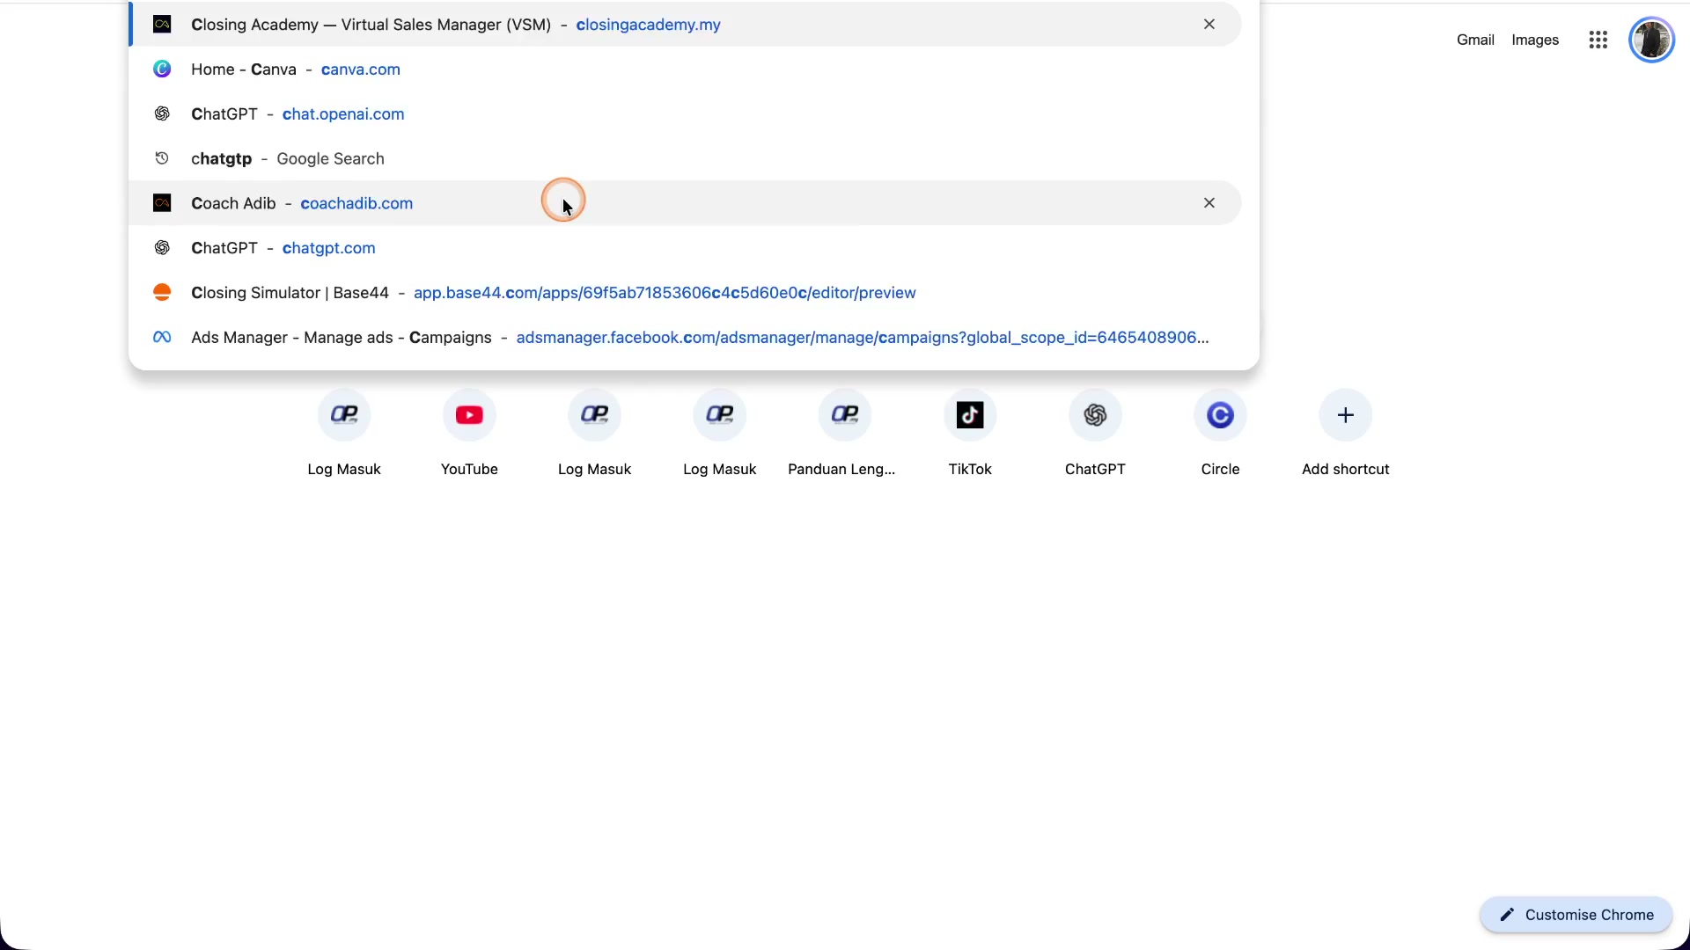Remove the Coach Adib suggestion

pos(1209,203)
